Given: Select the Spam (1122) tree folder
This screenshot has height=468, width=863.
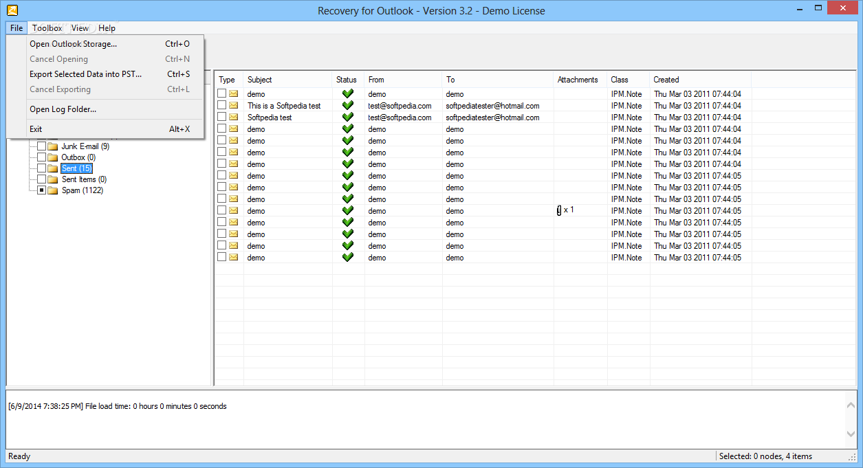Looking at the screenshot, I should (x=83, y=190).
